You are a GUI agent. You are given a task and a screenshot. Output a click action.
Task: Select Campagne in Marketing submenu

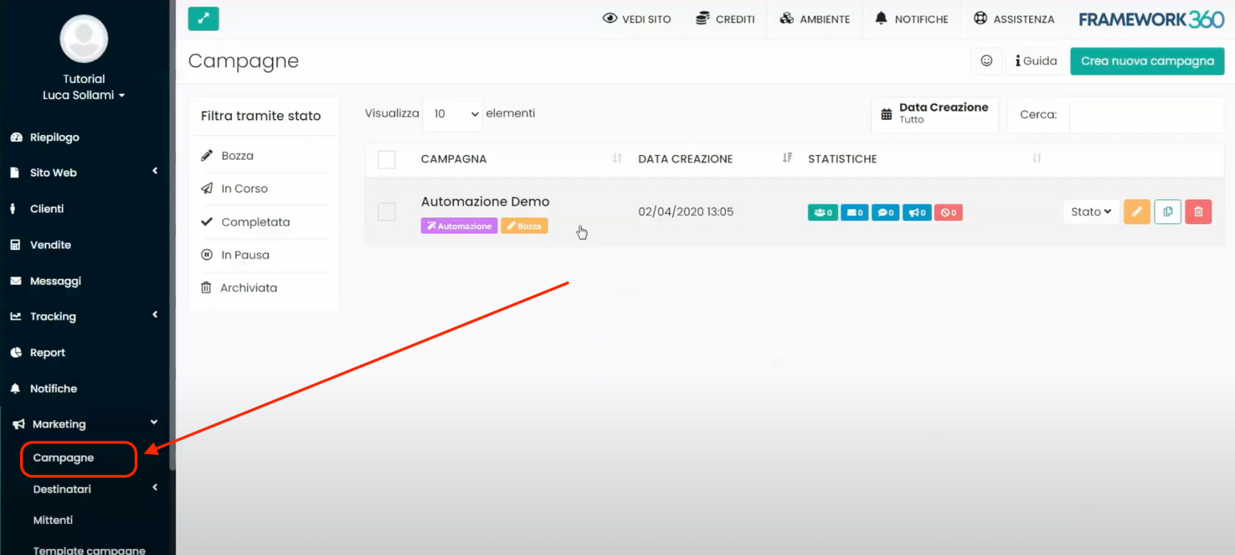pyautogui.click(x=64, y=458)
